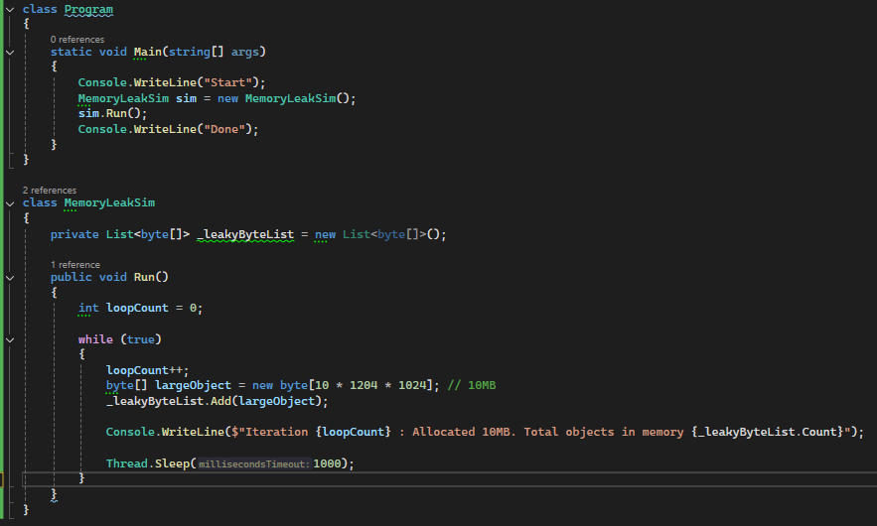The height and width of the screenshot is (526, 877).
Task: Click largeObject in the byte[] declaration
Action: pyautogui.click(x=189, y=385)
